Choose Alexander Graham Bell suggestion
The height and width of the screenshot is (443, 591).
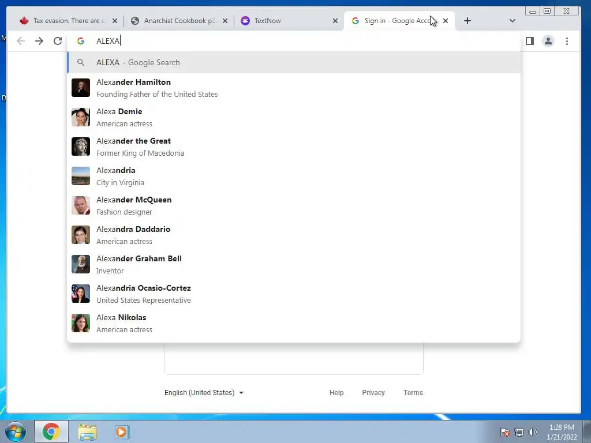click(x=294, y=264)
